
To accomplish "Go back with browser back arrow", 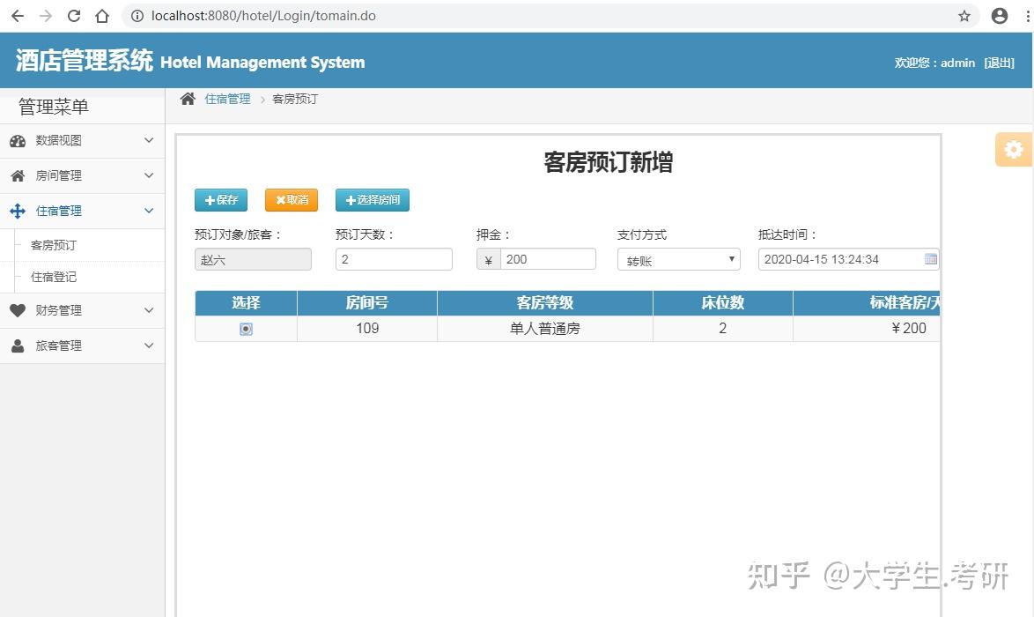I will 18,16.
